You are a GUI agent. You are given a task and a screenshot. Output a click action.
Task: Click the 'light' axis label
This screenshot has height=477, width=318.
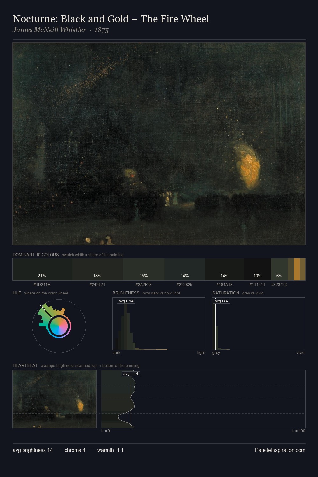[x=201, y=353]
